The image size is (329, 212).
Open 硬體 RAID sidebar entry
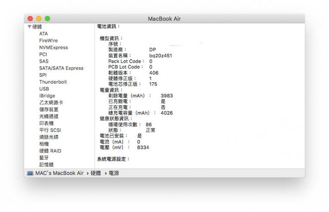tap(50, 151)
